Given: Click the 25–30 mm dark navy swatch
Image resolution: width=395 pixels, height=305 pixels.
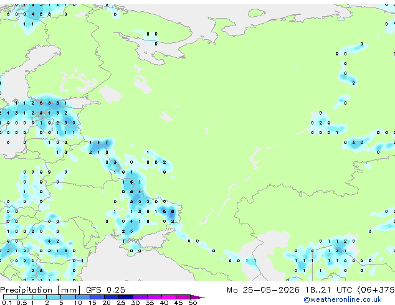Looking at the screenshot, I should [x=125, y=297].
